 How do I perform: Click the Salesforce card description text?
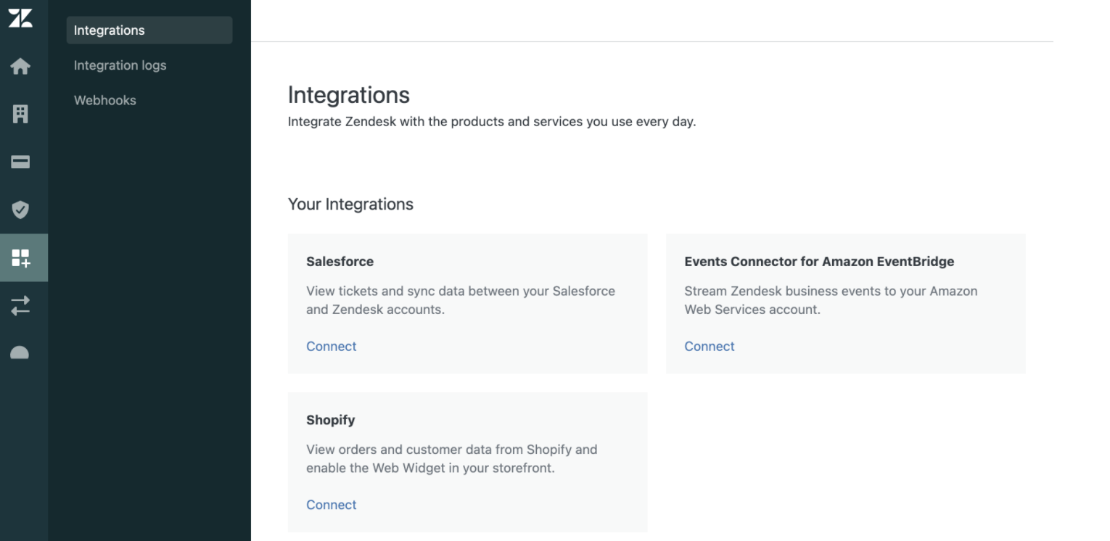[460, 300]
